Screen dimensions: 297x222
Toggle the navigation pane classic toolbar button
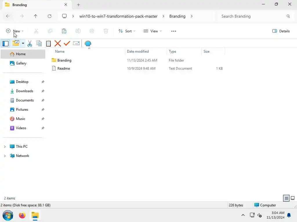point(6,44)
